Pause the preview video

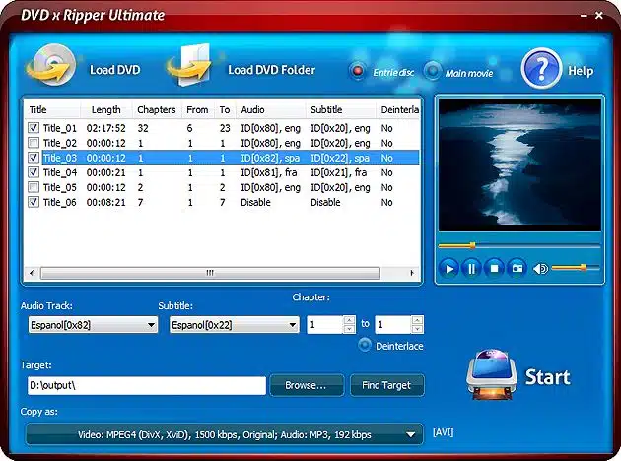click(471, 269)
